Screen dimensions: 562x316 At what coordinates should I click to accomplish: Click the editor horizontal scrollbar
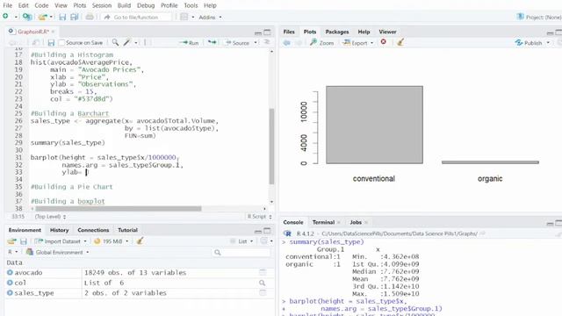click(119, 209)
